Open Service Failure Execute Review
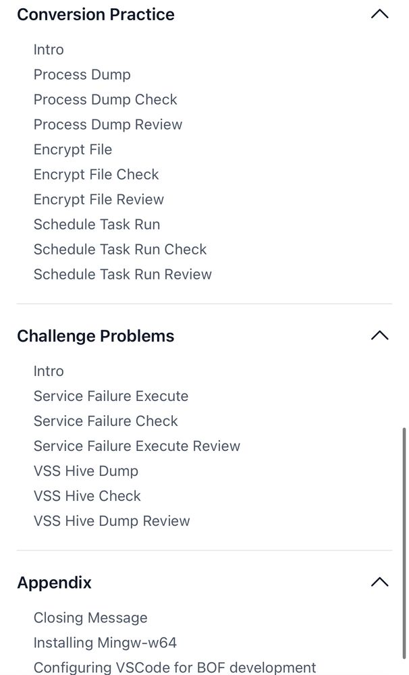This screenshot has width=409, height=675. (136, 446)
